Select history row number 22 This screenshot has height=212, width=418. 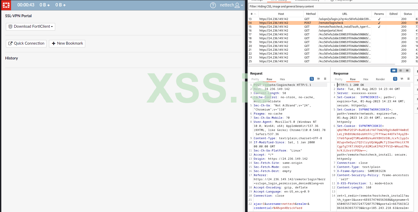point(333,54)
